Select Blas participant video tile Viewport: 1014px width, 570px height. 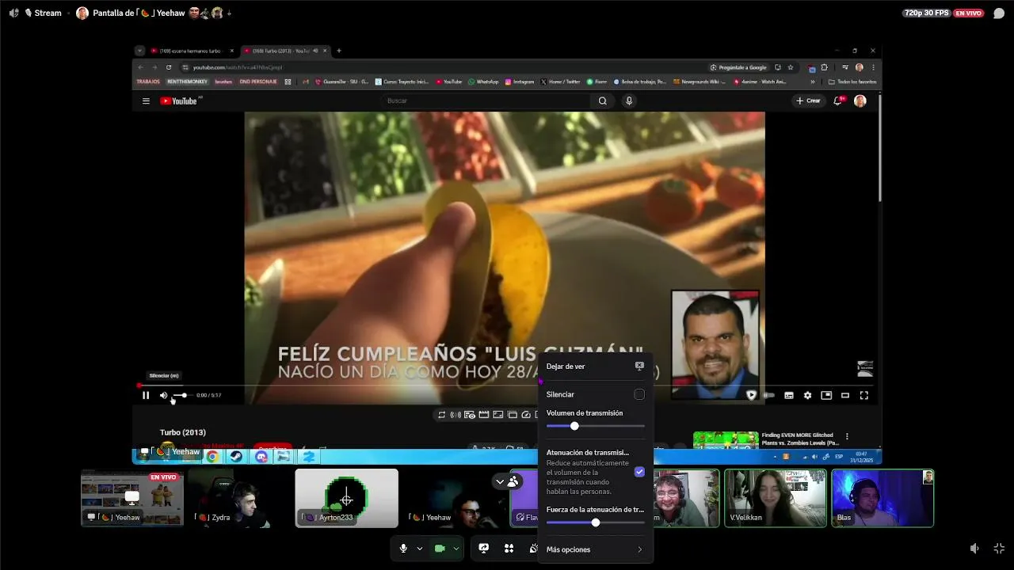pos(882,498)
